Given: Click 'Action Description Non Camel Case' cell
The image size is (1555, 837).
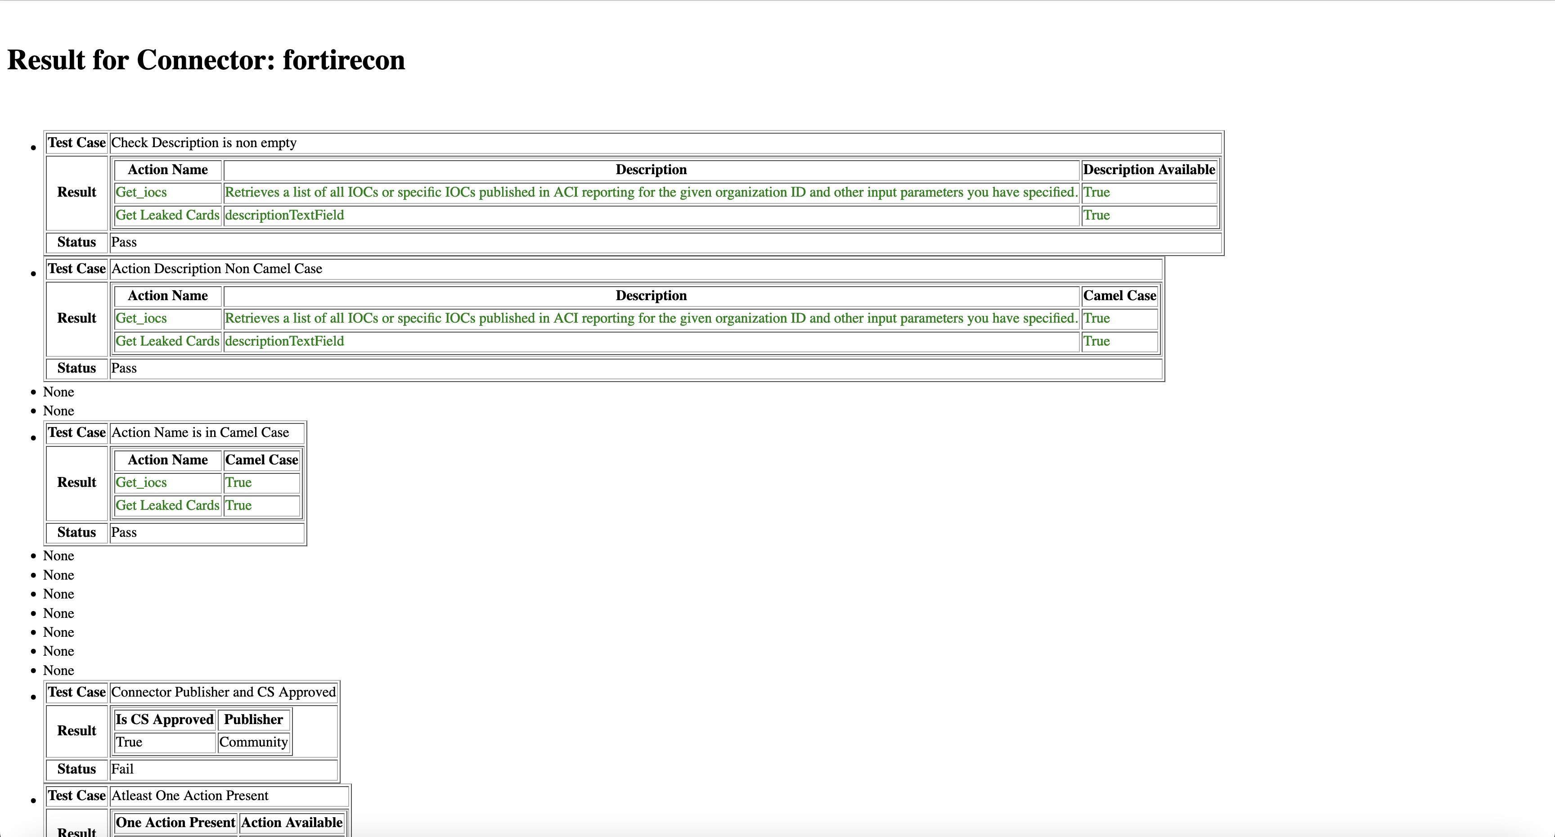Looking at the screenshot, I should click(x=217, y=269).
